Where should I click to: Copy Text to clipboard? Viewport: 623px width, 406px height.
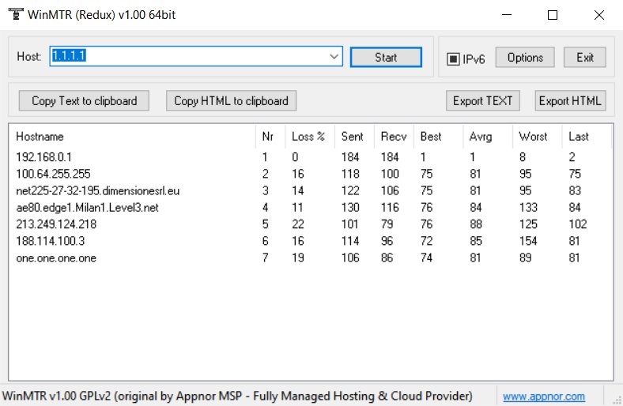coord(84,101)
